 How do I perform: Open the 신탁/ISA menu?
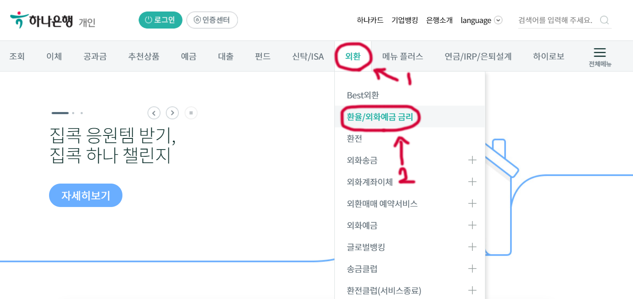point(308,56)
